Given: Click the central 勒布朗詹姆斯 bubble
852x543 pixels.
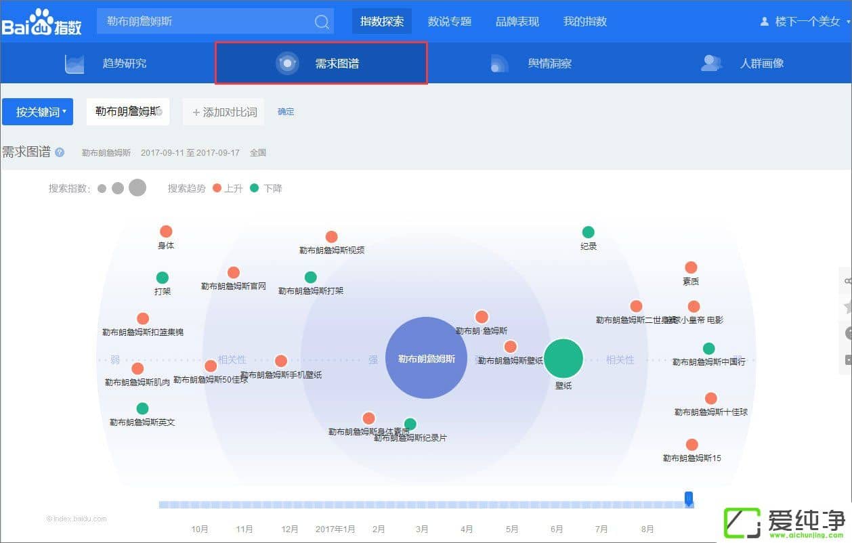Looking at the screenshot, I should tap(426, 358).
